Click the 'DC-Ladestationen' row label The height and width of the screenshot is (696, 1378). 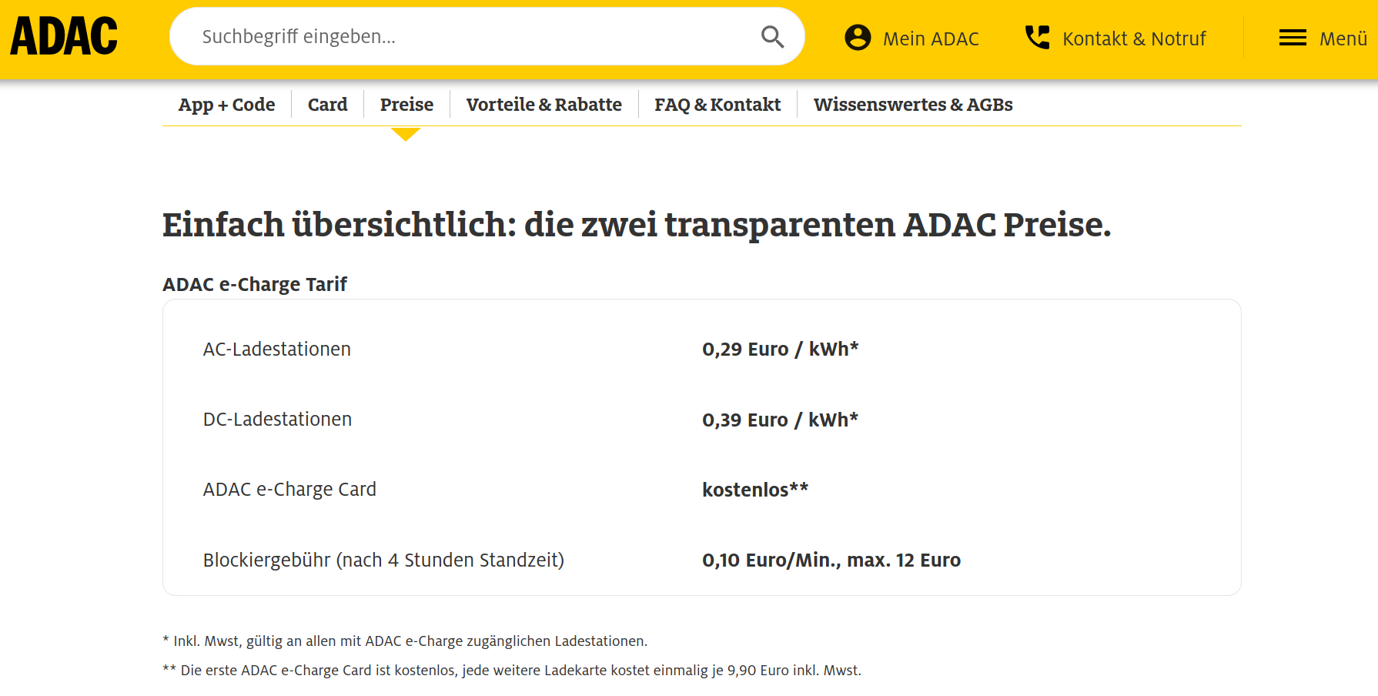[x=277, y=419]
